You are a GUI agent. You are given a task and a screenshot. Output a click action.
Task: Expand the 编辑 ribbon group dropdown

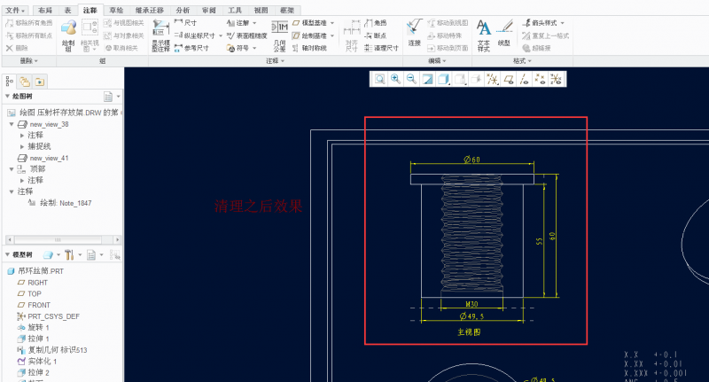click(437, 60)
